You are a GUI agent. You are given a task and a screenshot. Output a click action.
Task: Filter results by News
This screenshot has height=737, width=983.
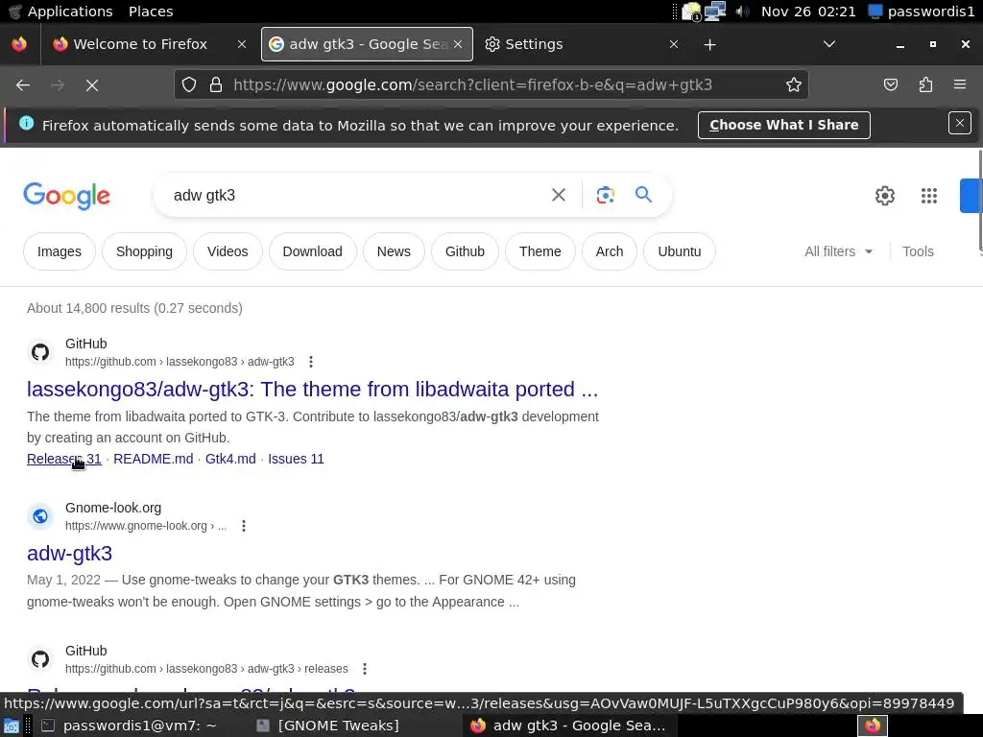coord(394,251)
